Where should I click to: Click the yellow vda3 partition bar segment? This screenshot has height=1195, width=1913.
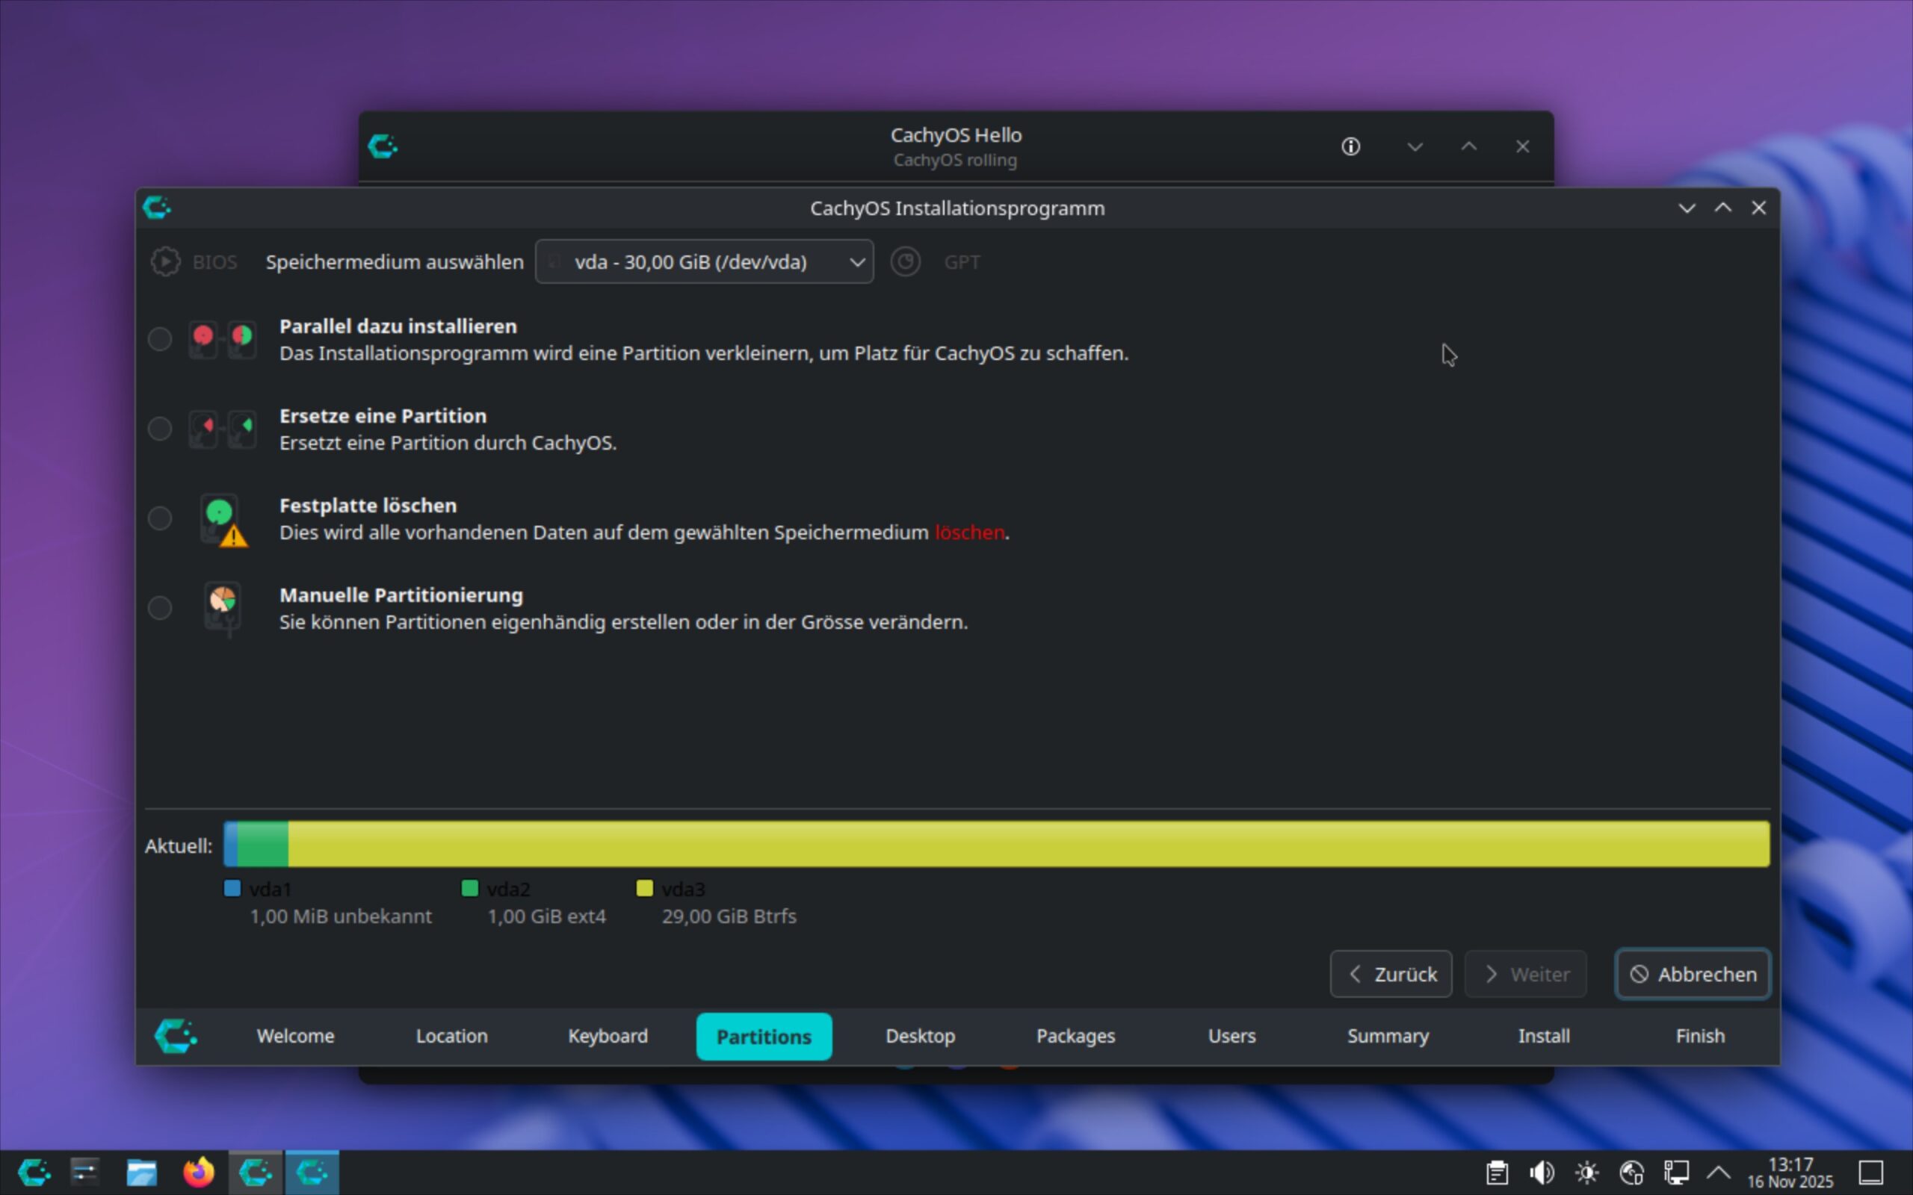[1027, 843]
